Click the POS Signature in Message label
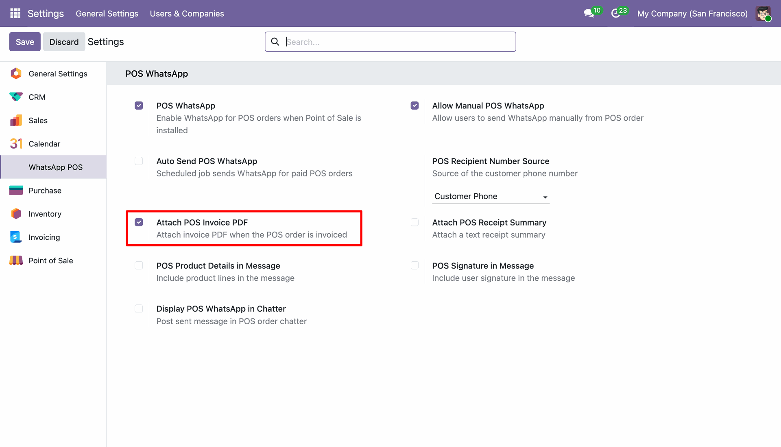 click(483, 265)
